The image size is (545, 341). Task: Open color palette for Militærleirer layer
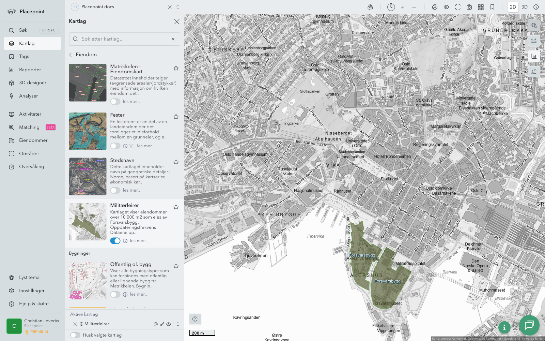156,324
